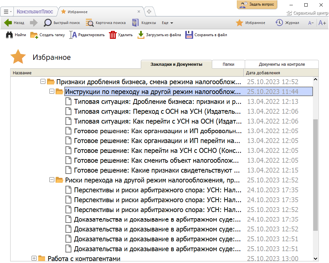Collapse Инструкции по переходу folder

(x=52, y=91)
